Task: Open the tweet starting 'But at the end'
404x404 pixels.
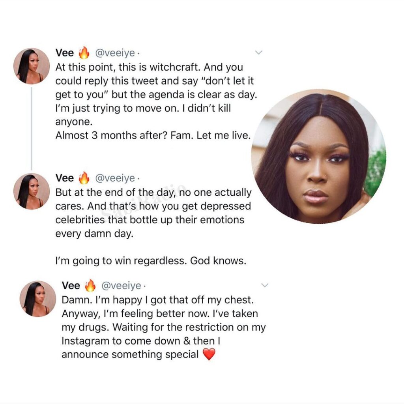Action: click(153, 227)
